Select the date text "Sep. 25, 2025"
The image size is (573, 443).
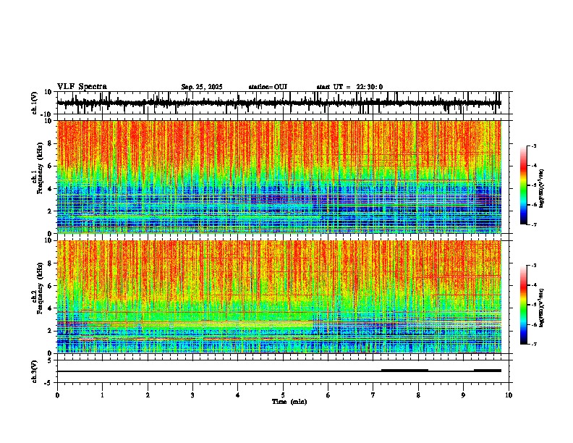202,87
